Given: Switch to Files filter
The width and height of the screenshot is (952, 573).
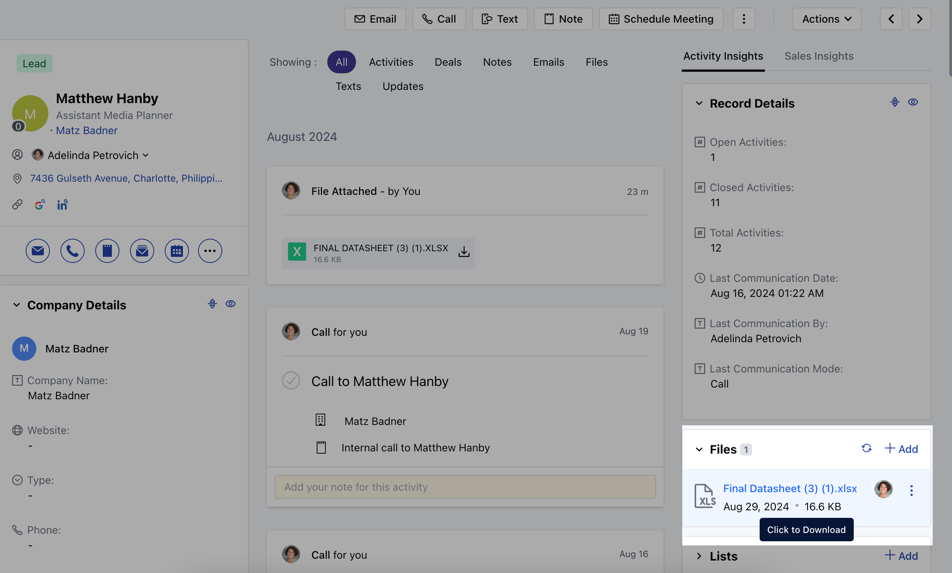Looking at the screenshot, I should click(x=596, y=62).
